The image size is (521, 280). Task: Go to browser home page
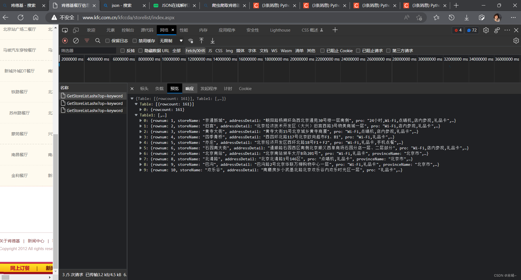point(36,18)
